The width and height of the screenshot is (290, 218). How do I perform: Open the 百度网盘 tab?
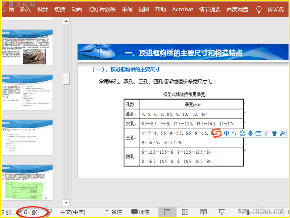coord(237,9)
